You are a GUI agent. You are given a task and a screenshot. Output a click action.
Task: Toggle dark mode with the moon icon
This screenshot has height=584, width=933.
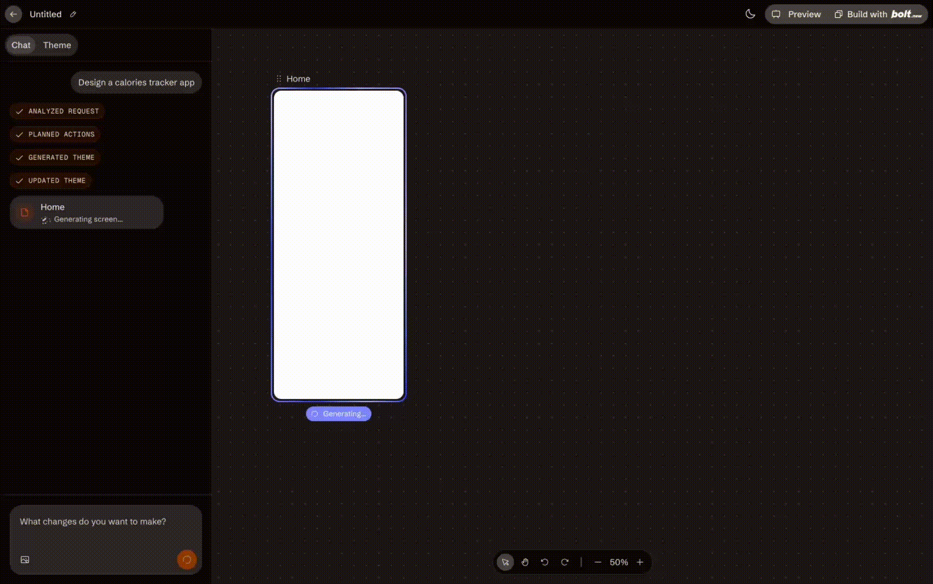[x=750, y=14]
